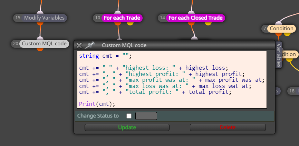Screen dimensions: 299x146
Task: Click the Print(cmt); code line
Action: click(x=97, y=104)
